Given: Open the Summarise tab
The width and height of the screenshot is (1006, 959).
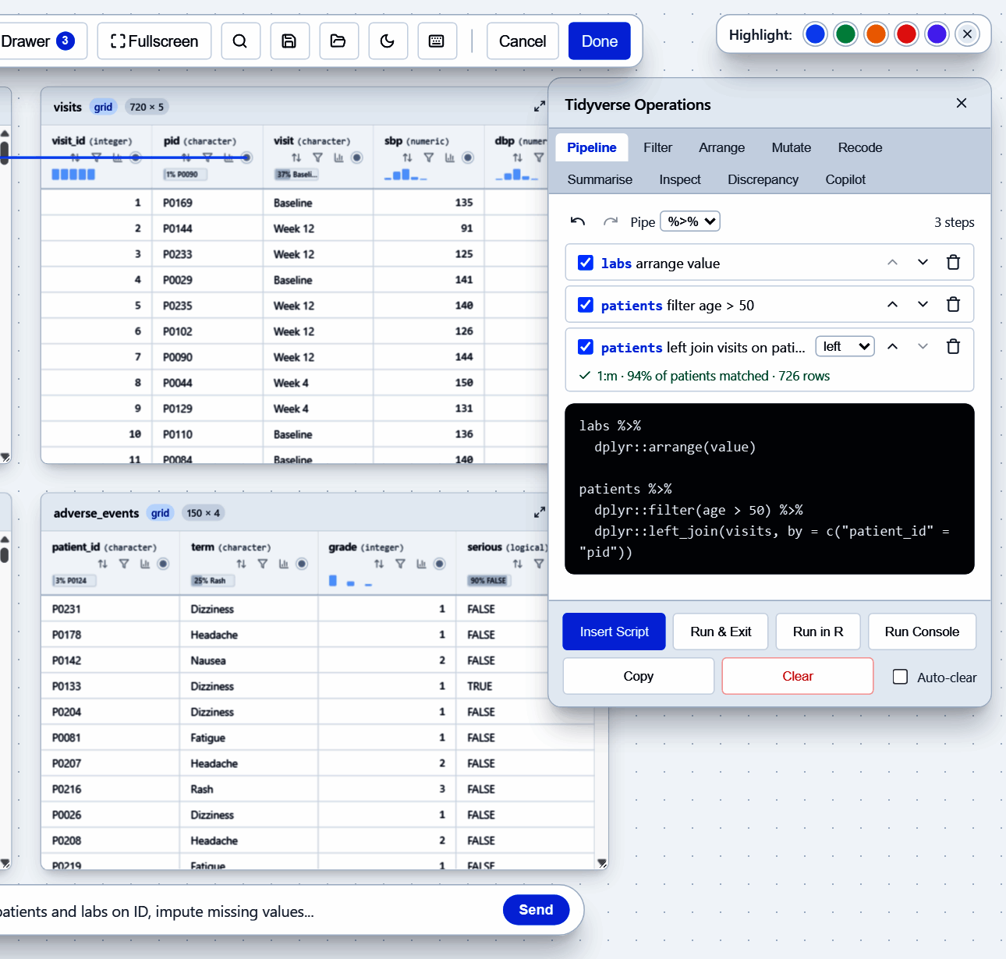Looking at the screenshot, I should 600,179.
